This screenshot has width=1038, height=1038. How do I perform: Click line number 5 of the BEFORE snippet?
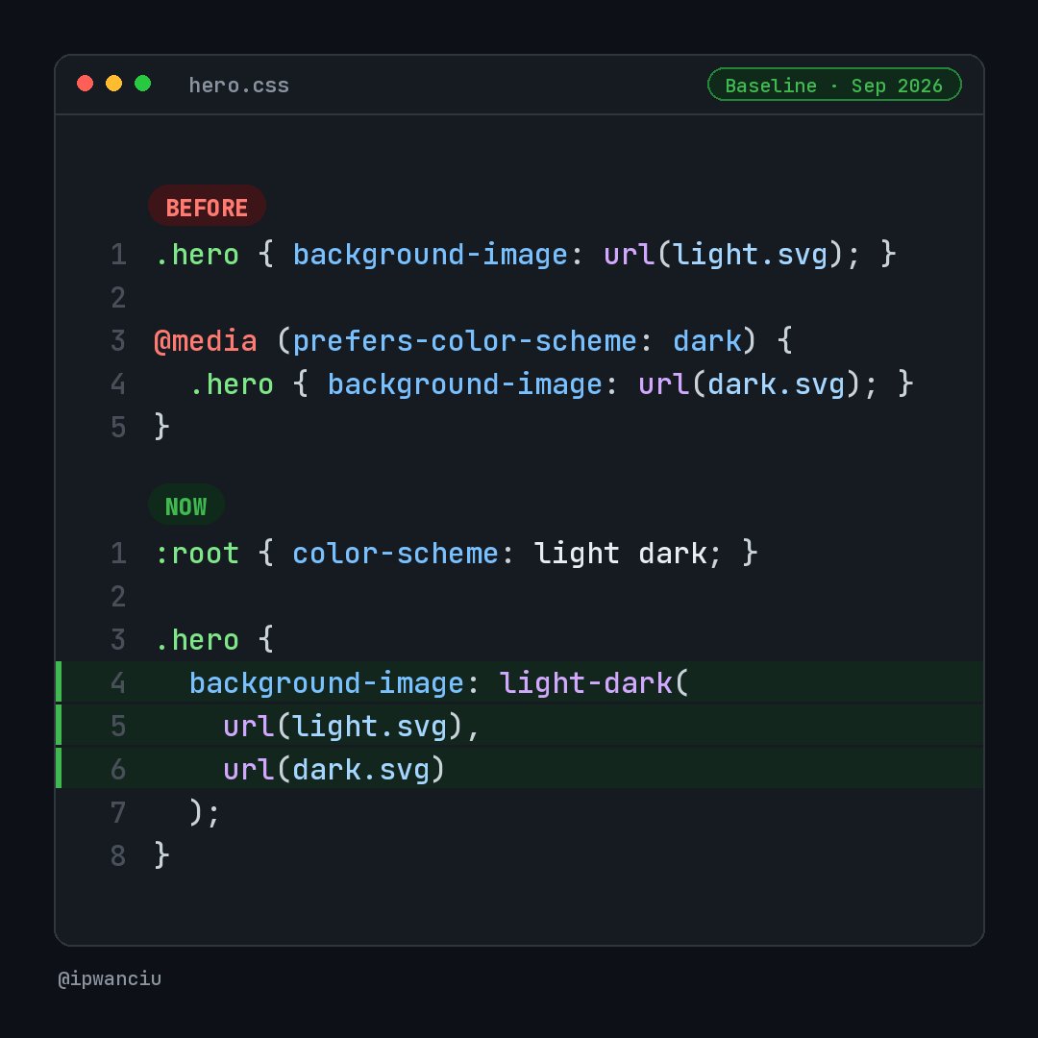click(118, 428)
